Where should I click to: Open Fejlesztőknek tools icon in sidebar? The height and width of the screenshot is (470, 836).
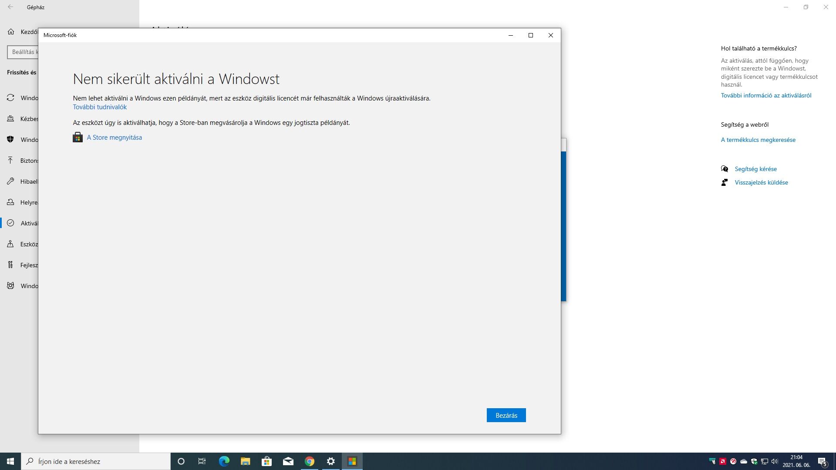tap(10, 265)
